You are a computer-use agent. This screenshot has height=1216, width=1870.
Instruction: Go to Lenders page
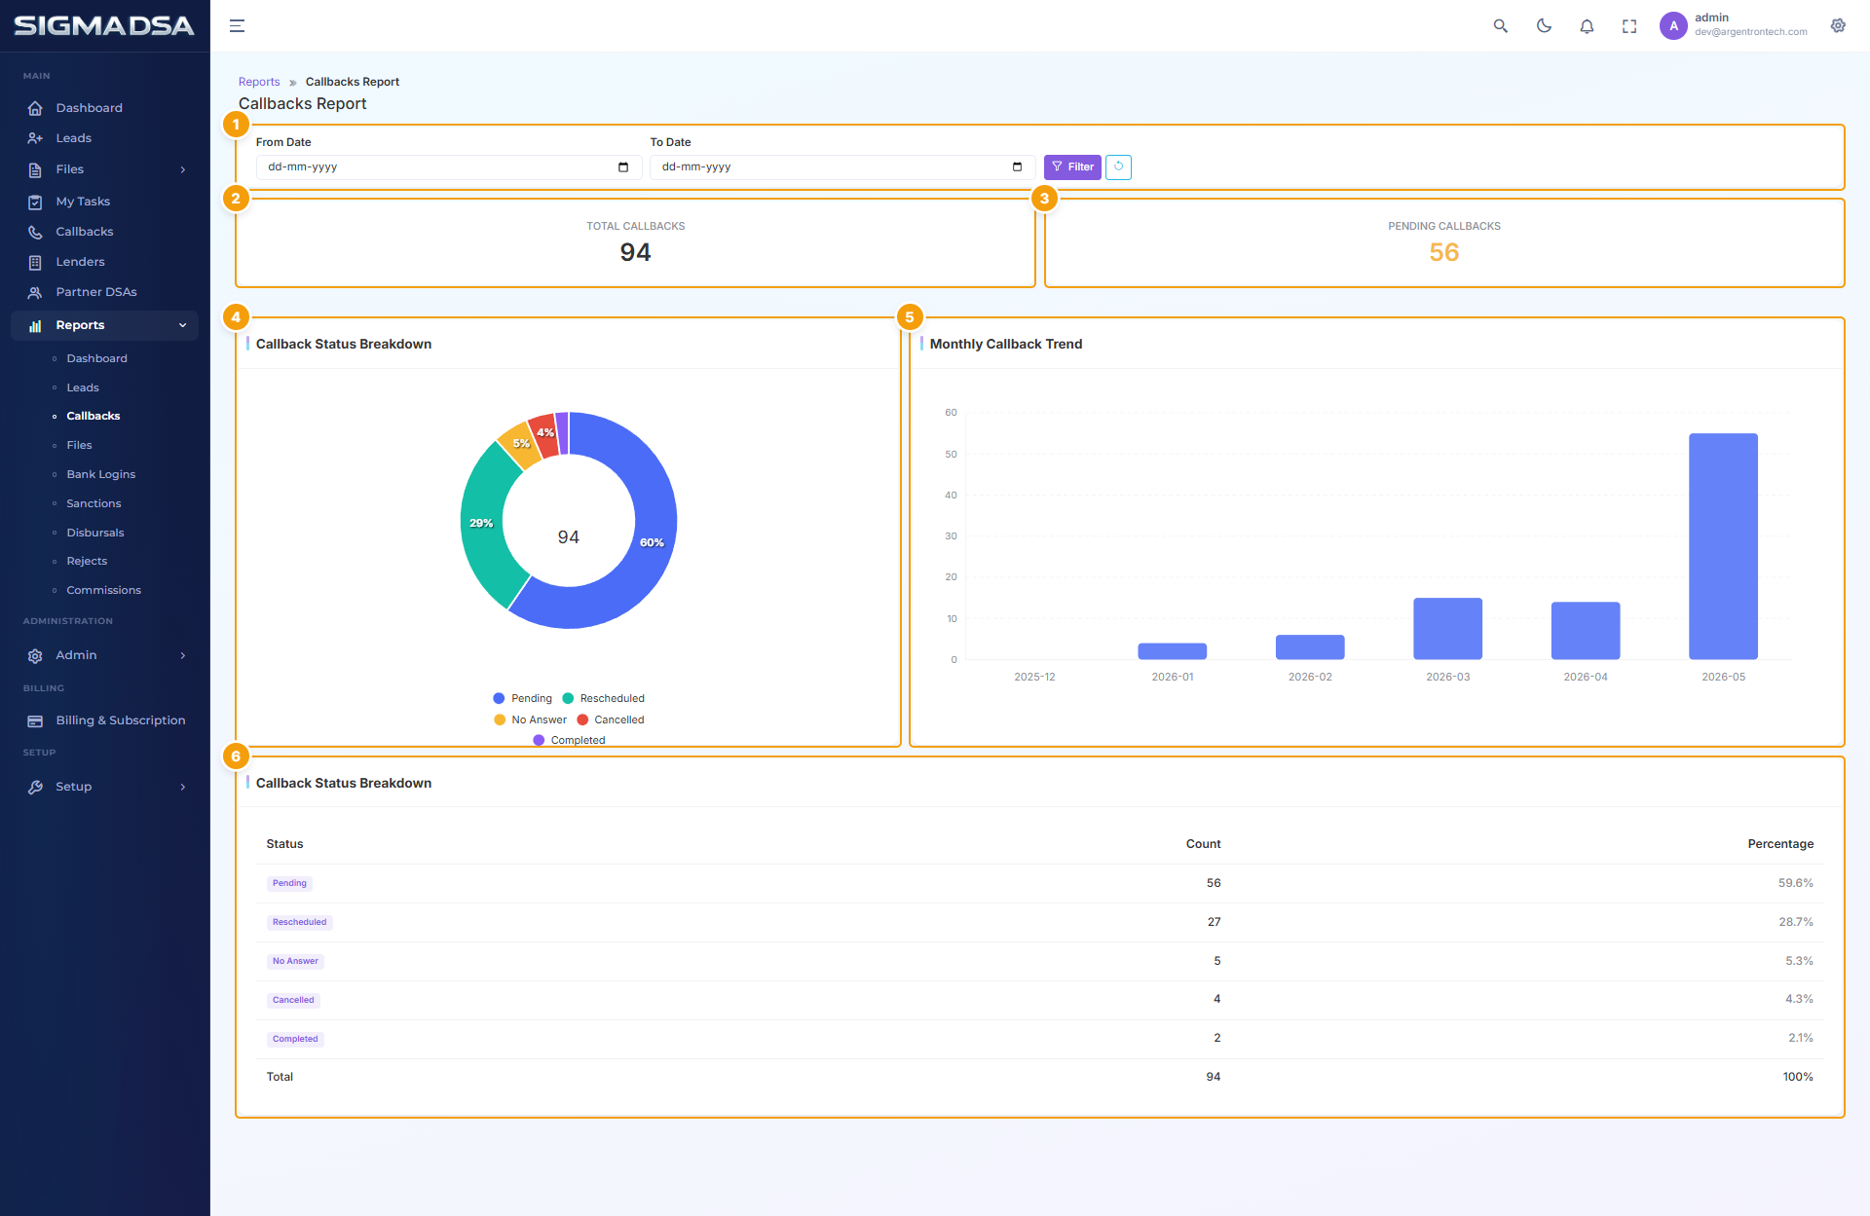(x=80, y=262)
